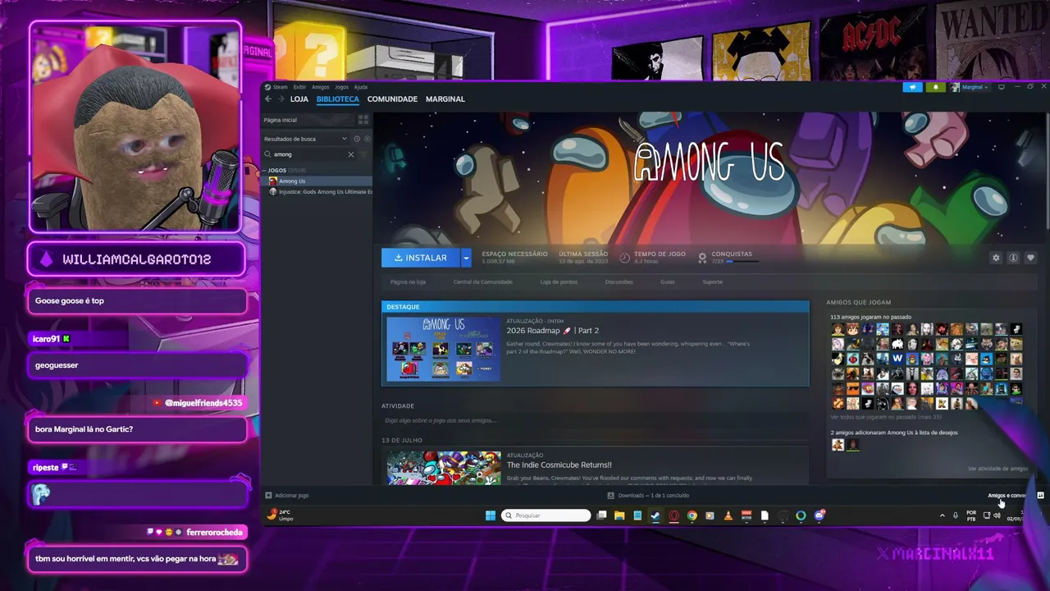Click Ver atividade de amigos link
The image size is (1050, 591).
(997, 469)
